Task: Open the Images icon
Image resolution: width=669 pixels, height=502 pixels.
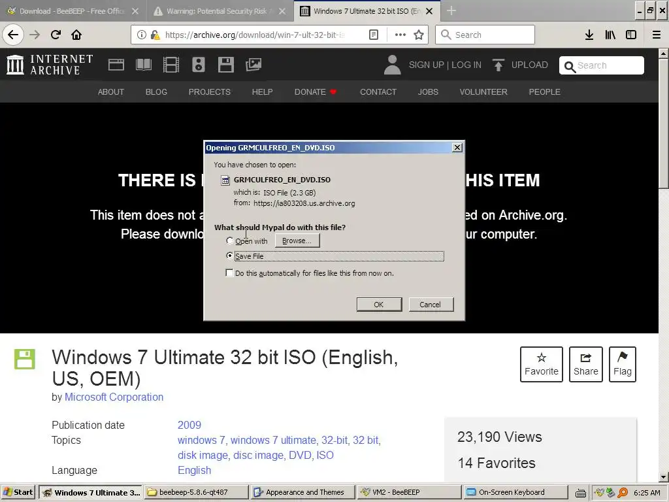Action: (253, 65)
